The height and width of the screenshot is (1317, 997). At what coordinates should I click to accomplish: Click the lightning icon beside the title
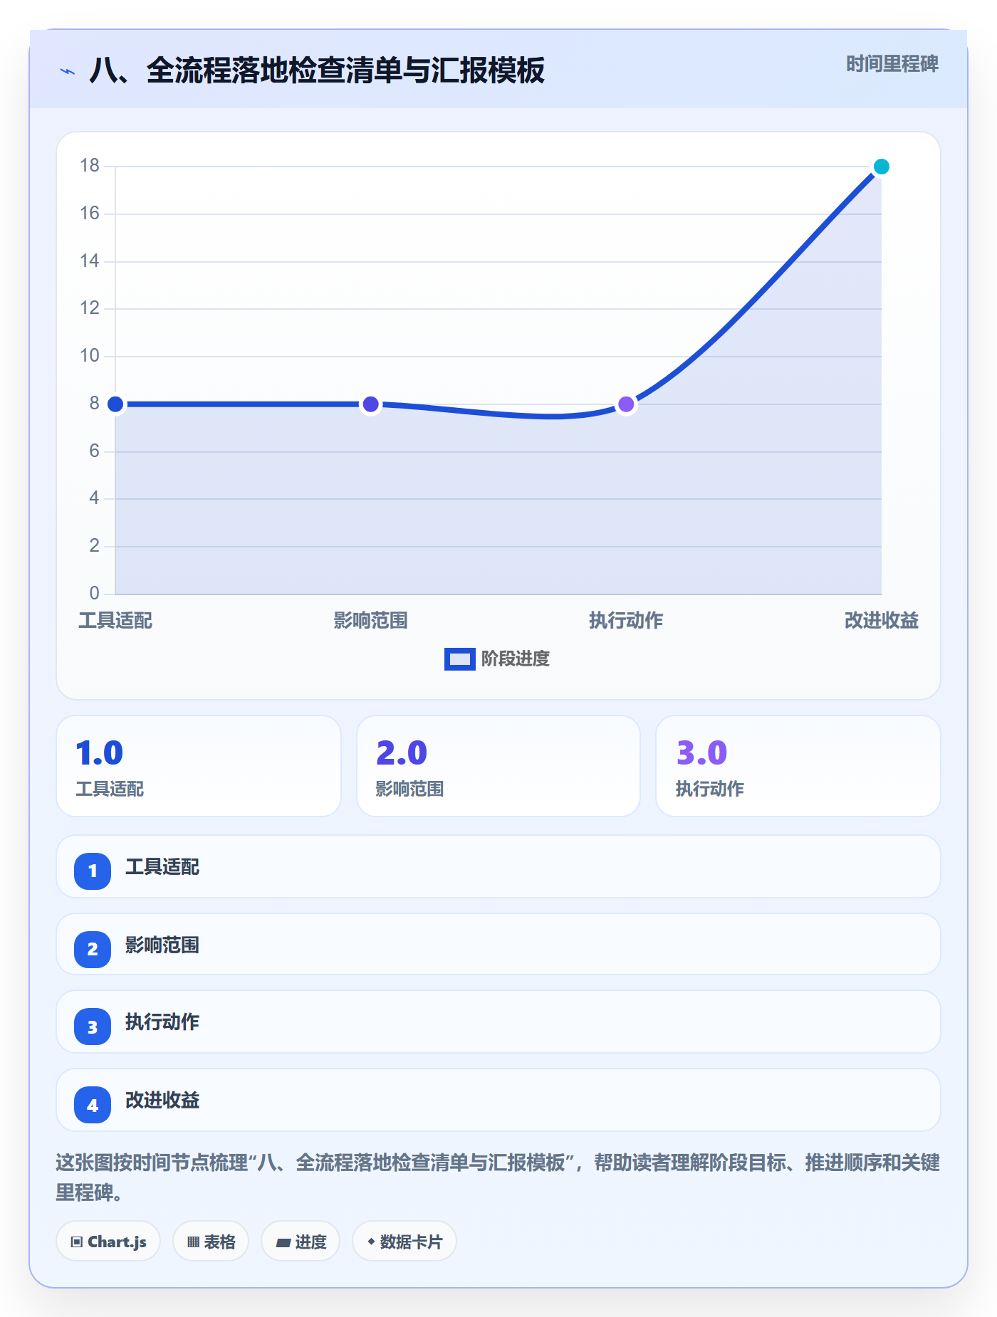[68, 71]
